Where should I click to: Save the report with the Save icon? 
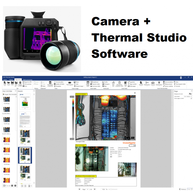(x=12, y=83)
